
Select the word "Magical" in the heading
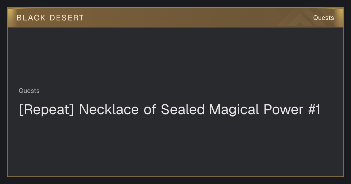tap(234, 110)
